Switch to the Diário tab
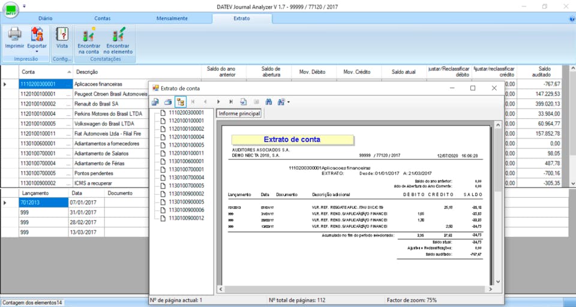Viewport: 576px width, 307px height. [x=46, y=19]
